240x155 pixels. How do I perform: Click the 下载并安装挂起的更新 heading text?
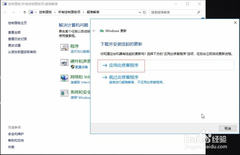click(121, 44)
